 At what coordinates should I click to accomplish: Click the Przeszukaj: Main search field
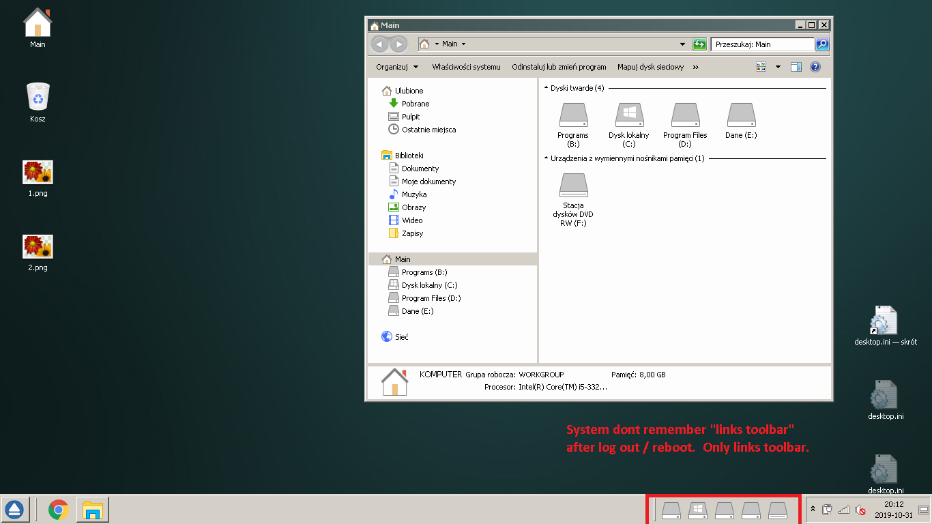[x=762, y=44]
